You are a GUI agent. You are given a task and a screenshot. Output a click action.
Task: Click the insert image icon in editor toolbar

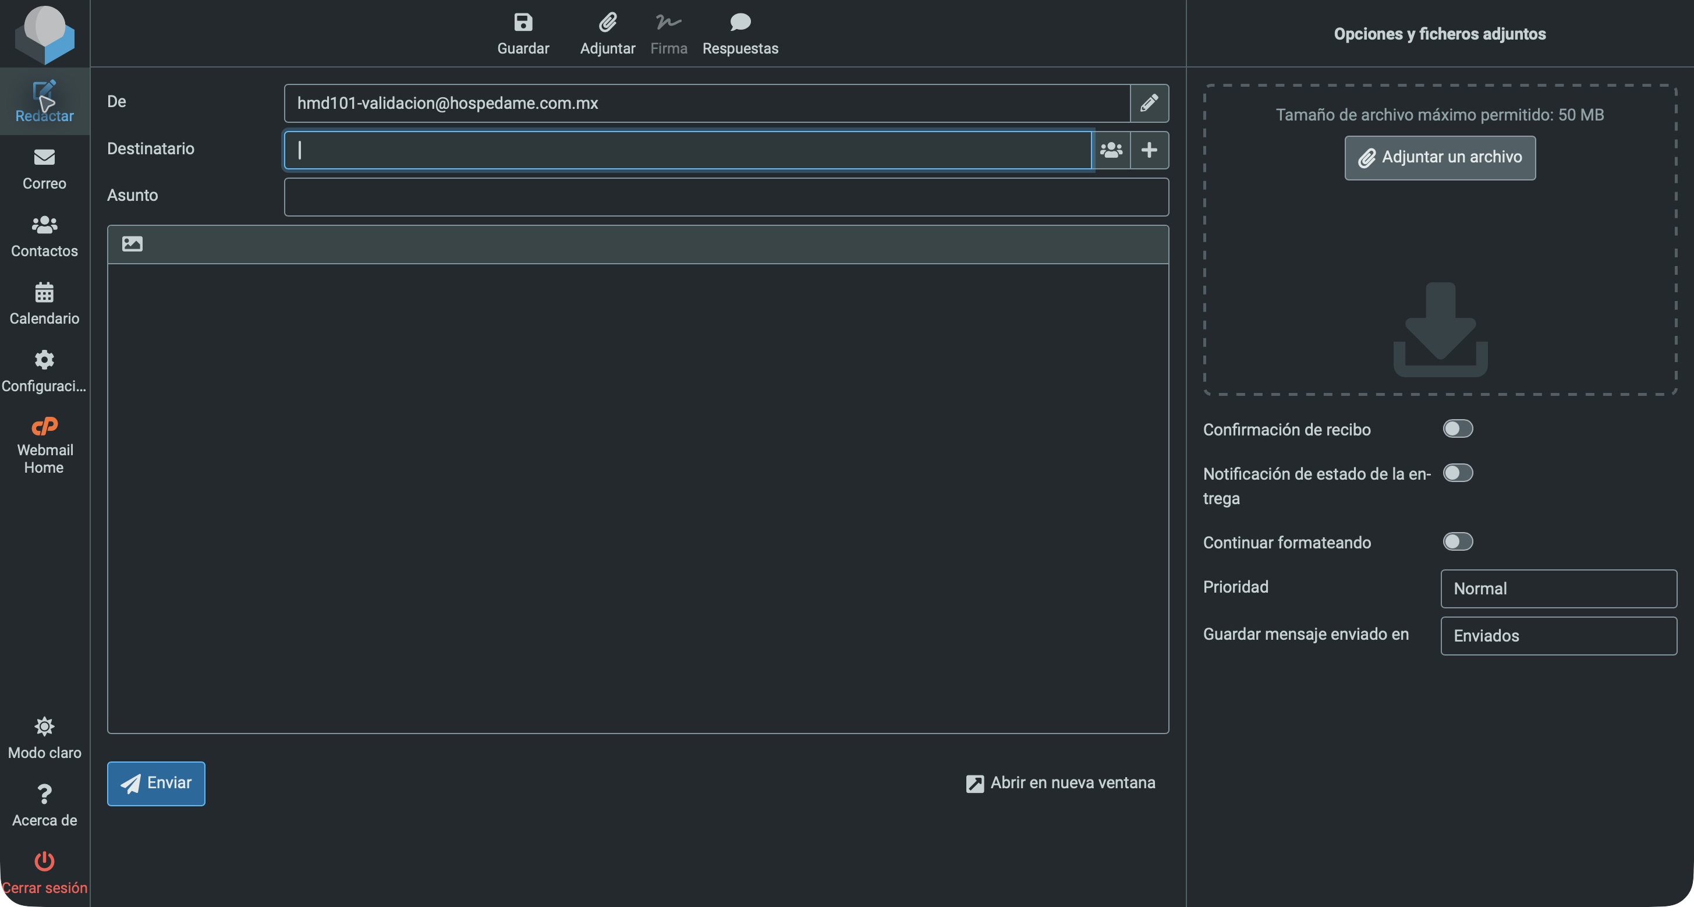click(x=132, y=244)
